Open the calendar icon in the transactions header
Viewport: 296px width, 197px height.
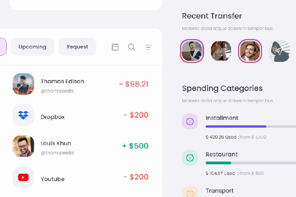click(115, 47)
